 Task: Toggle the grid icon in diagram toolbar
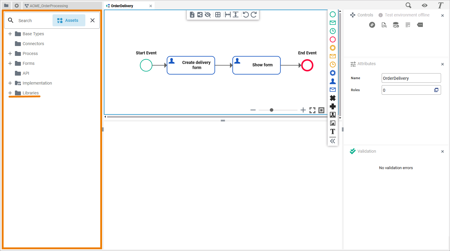click(x=218, y=15)
